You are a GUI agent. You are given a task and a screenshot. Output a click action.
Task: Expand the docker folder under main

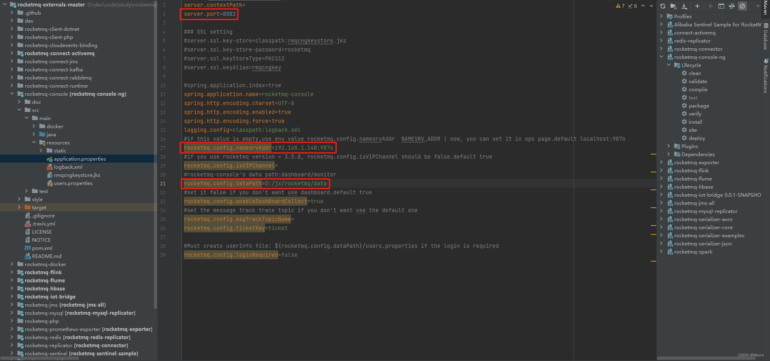click(x=34, y=126)
